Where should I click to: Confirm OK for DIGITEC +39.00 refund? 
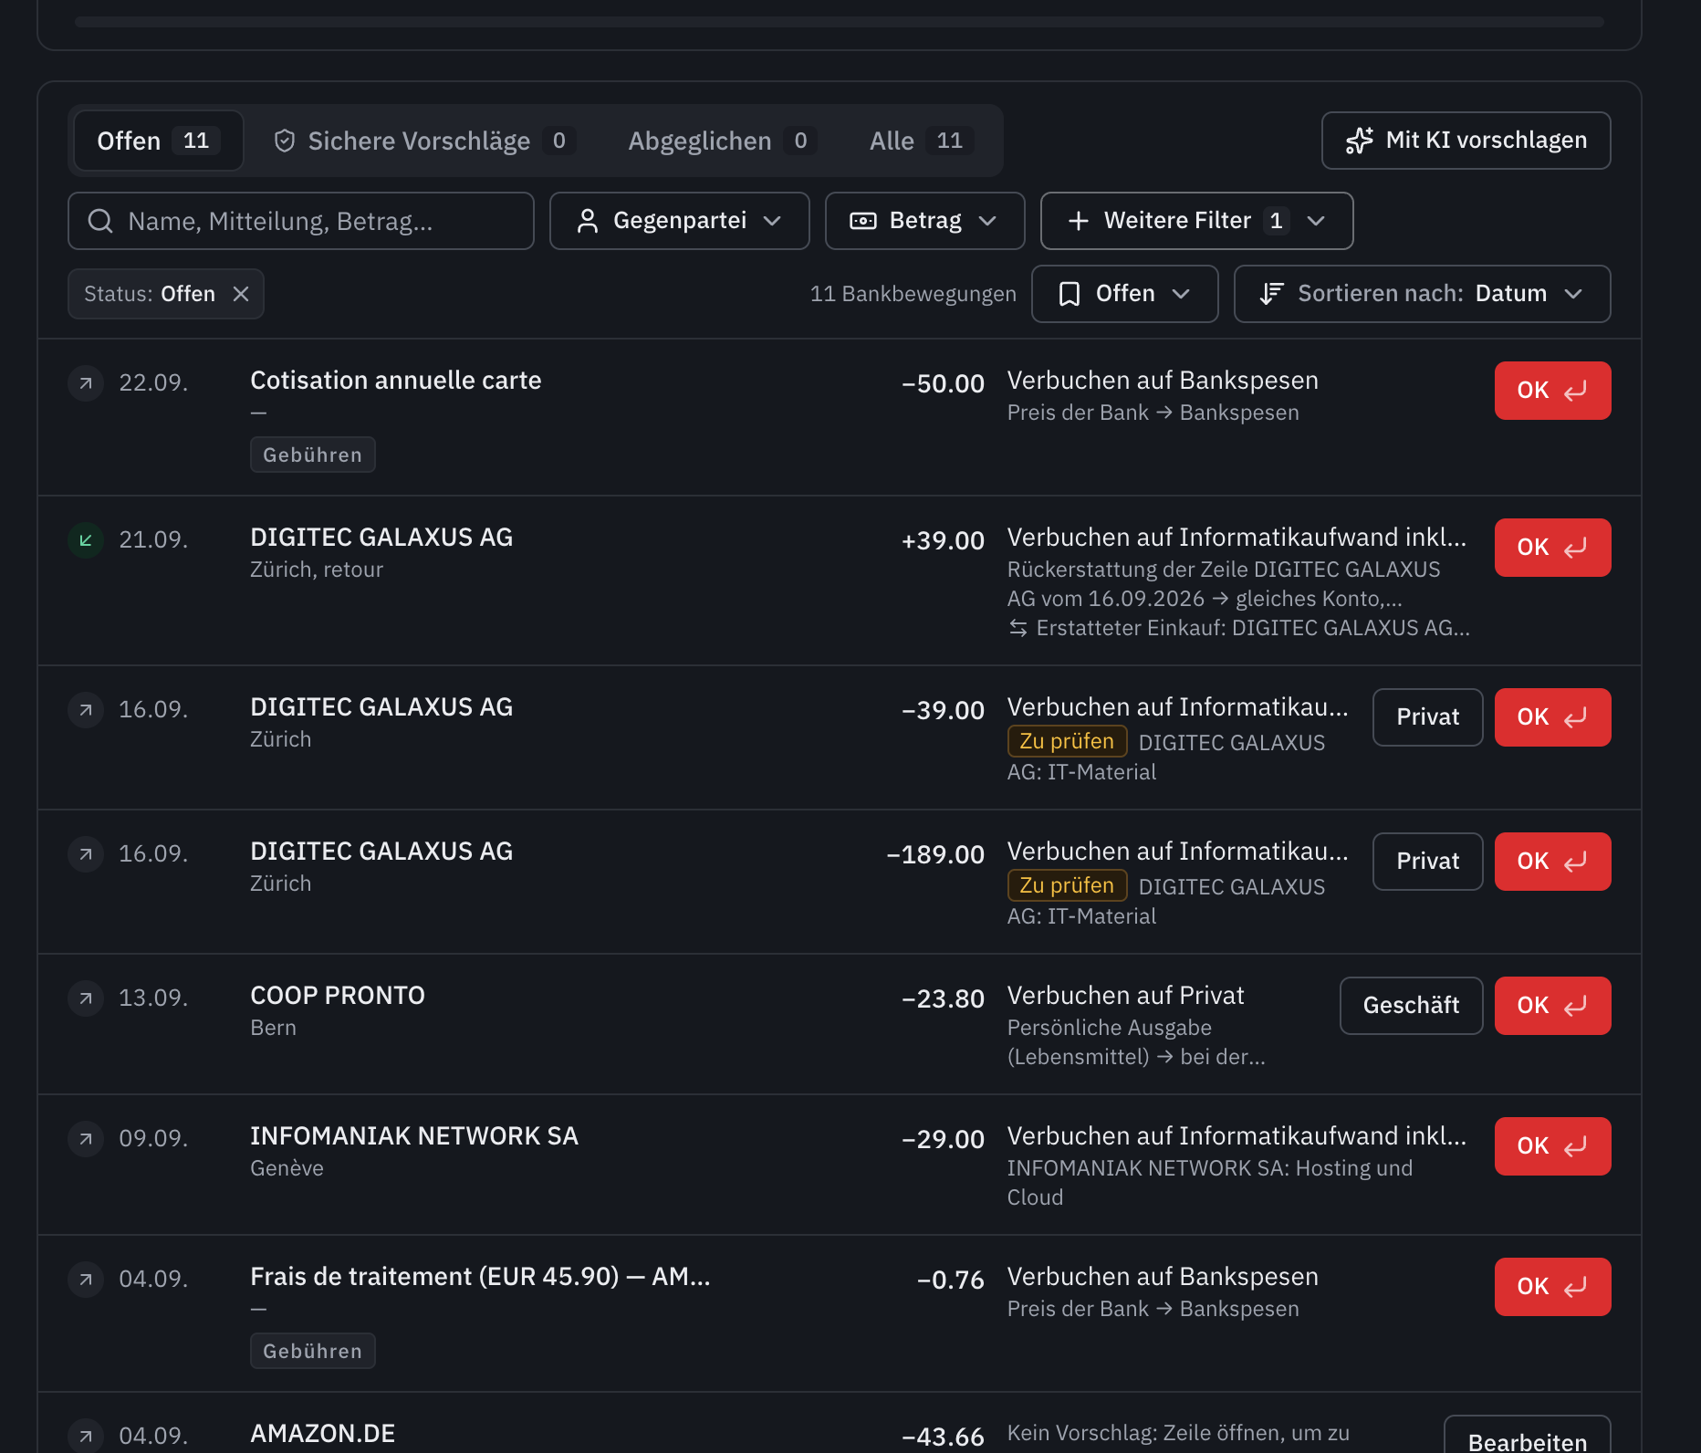[x=1553, y=548]
